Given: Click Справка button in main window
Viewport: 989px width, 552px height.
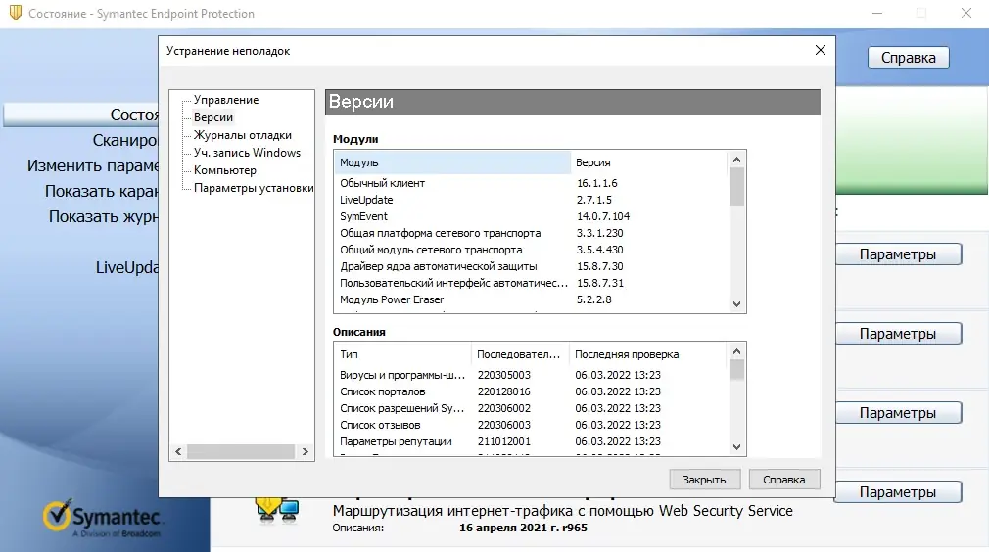Looking at the screenshot, I should click(909, 58).
